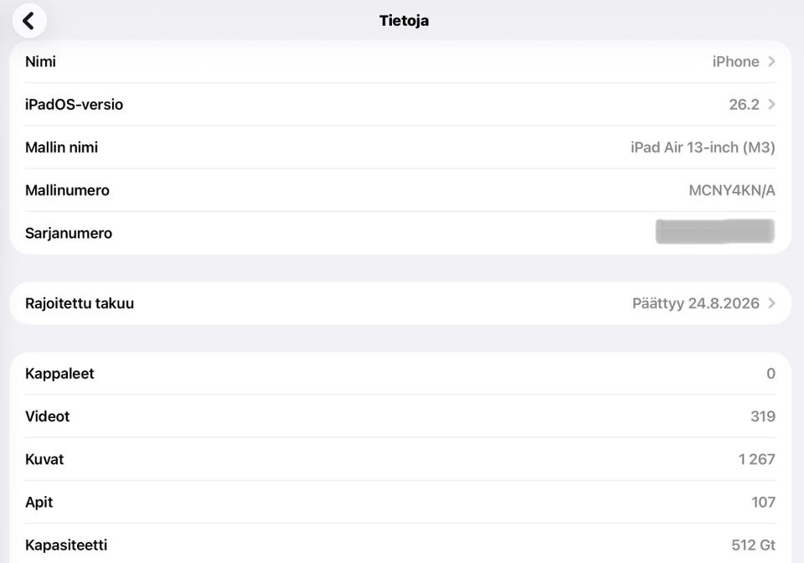Tap the blurred Sarjanumero value
This screenshot has width=804, height=563.
(x=714, y=232)
